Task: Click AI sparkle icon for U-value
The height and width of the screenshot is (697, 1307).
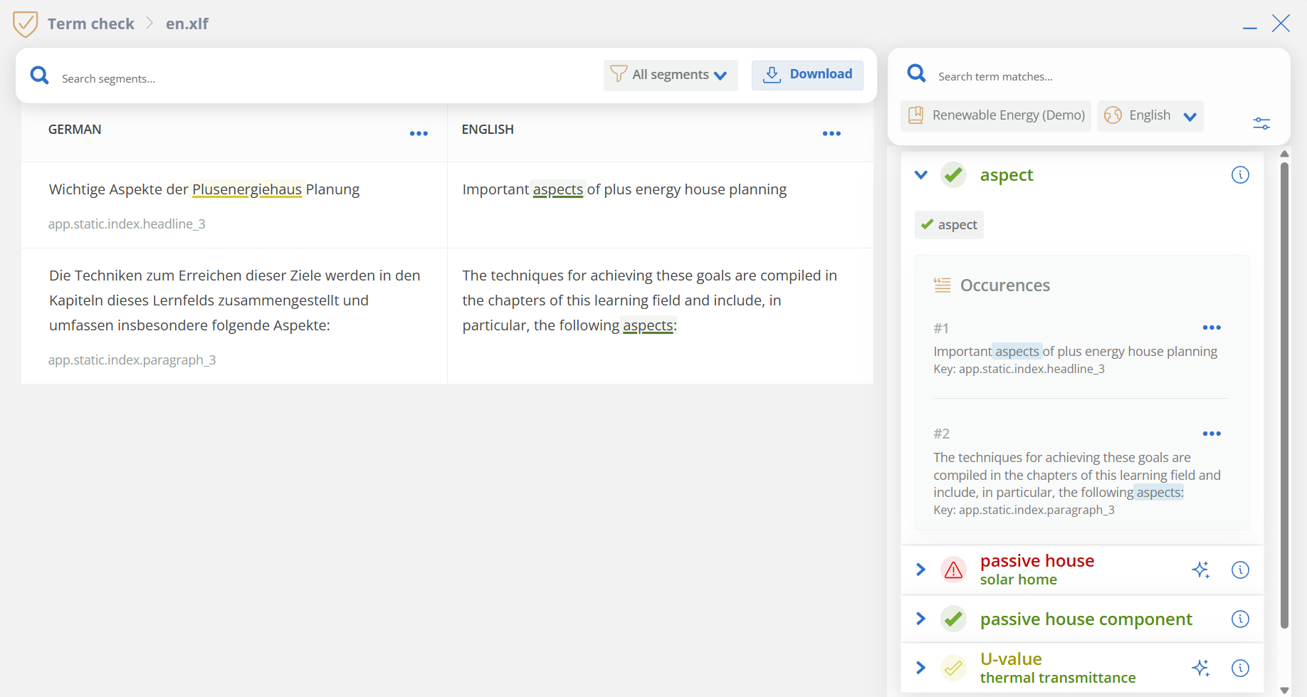Action: (x=1201, y=668)
